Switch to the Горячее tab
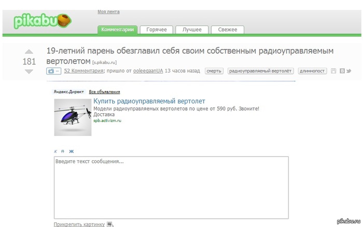Screen dimensions: 363x227 click(157, 30)
